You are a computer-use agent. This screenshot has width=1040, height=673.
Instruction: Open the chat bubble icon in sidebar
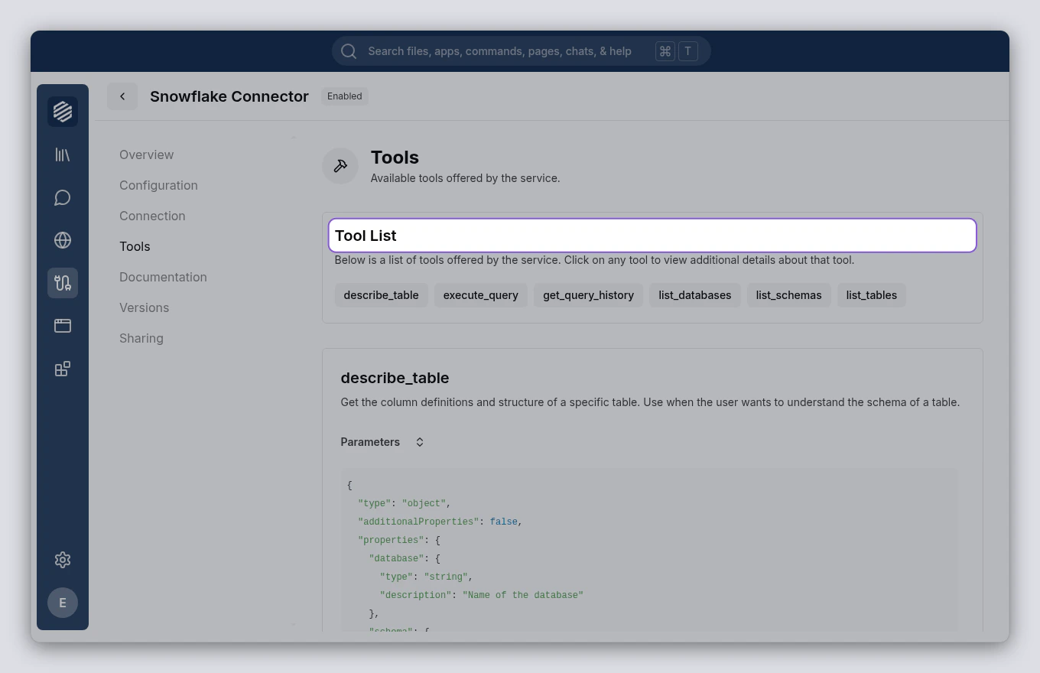(63, 197)
